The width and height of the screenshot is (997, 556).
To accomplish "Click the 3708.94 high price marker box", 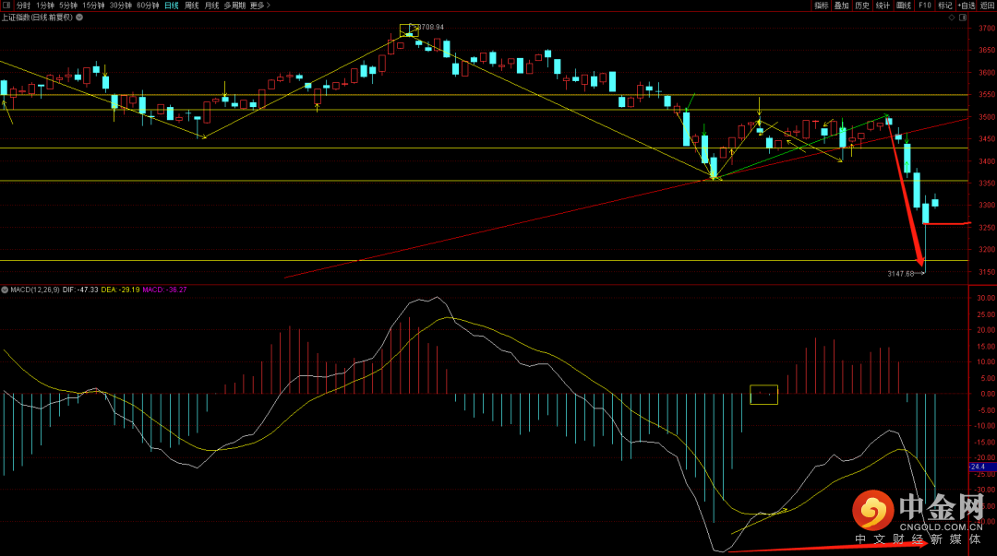I will (x=408, y=30).
